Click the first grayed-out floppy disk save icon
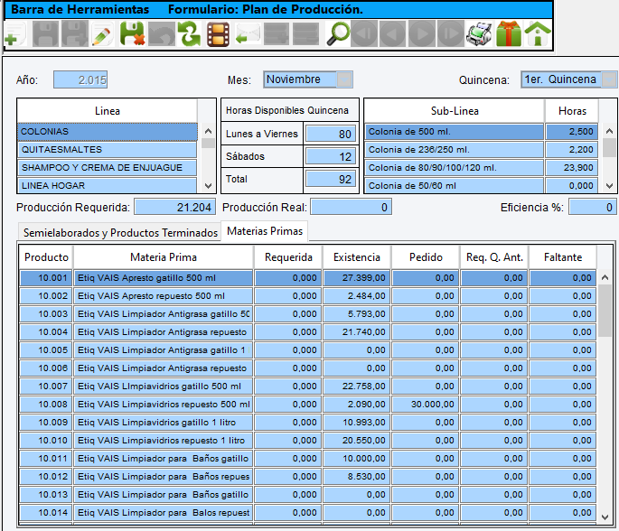The height and width of the screenshot is (531, 619). 45,34
